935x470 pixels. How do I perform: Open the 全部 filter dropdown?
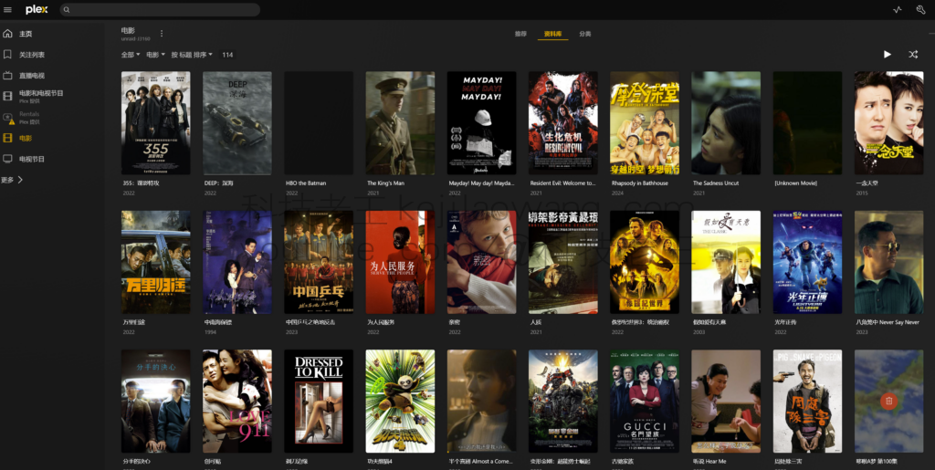tap(131, 55)
